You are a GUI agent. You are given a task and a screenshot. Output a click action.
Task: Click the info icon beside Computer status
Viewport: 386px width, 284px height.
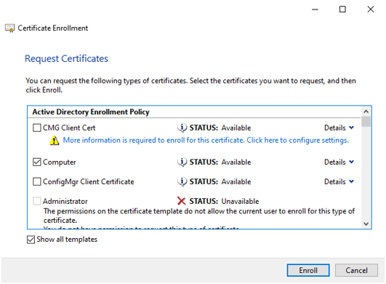click(x=182, y=162)
